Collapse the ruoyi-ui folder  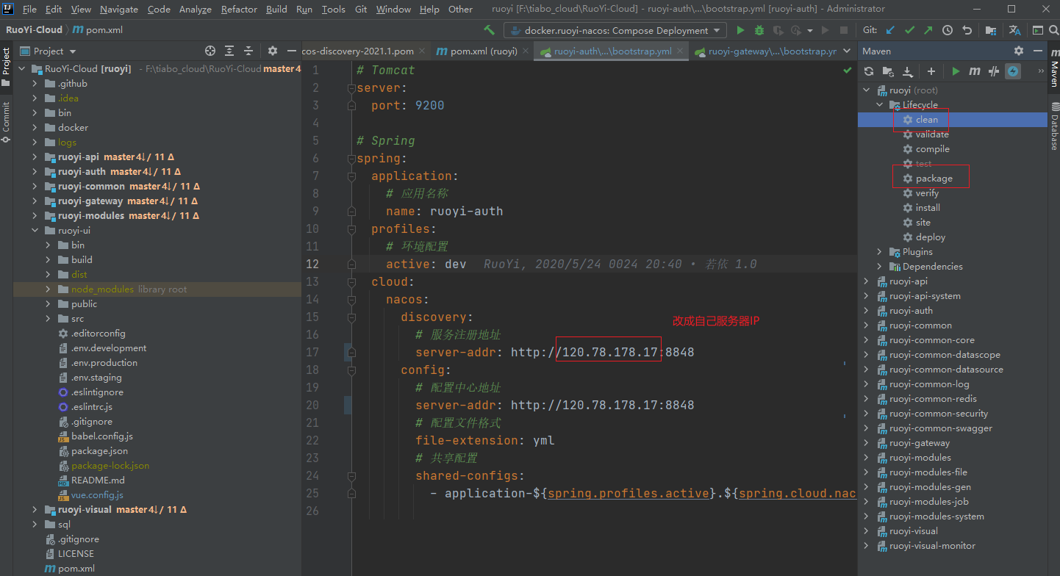tap(35, 230)
